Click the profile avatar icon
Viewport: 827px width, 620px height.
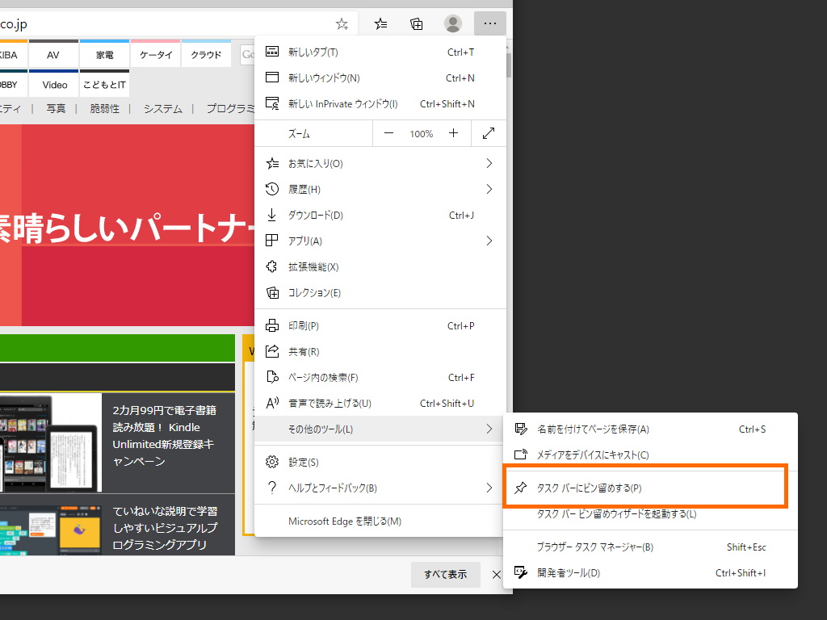pyautogui.click(x=453, y=23)
